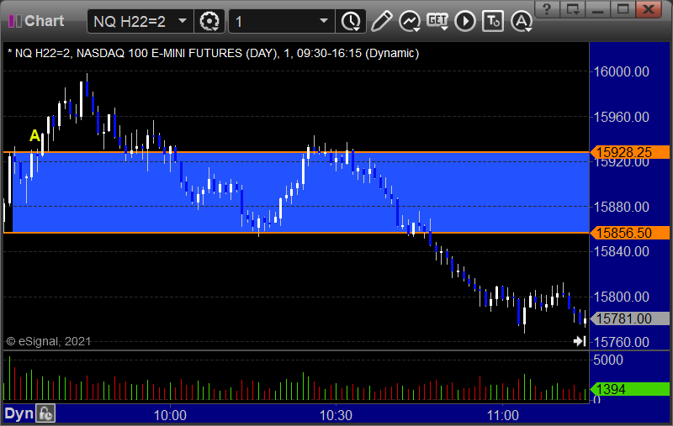
Task: Select the pencil drawing tools icon
Action: click(381, 21)
